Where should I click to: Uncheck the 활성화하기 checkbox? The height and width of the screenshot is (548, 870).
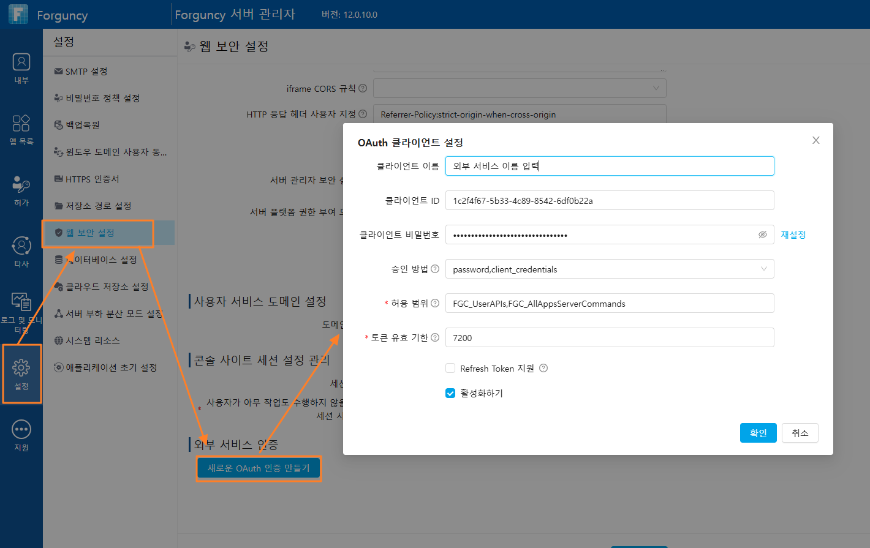(x=450, y=393)
